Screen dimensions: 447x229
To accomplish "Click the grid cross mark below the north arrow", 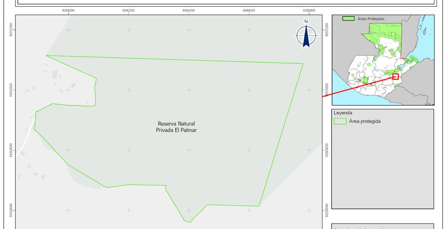I will click(309, 90).
